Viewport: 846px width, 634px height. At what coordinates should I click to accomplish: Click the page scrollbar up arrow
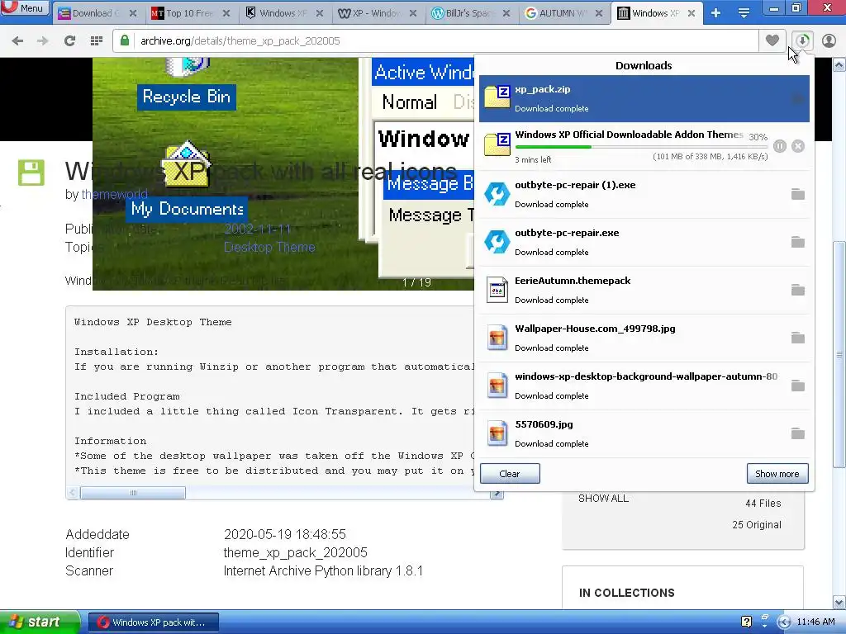[x=839, y=65]
